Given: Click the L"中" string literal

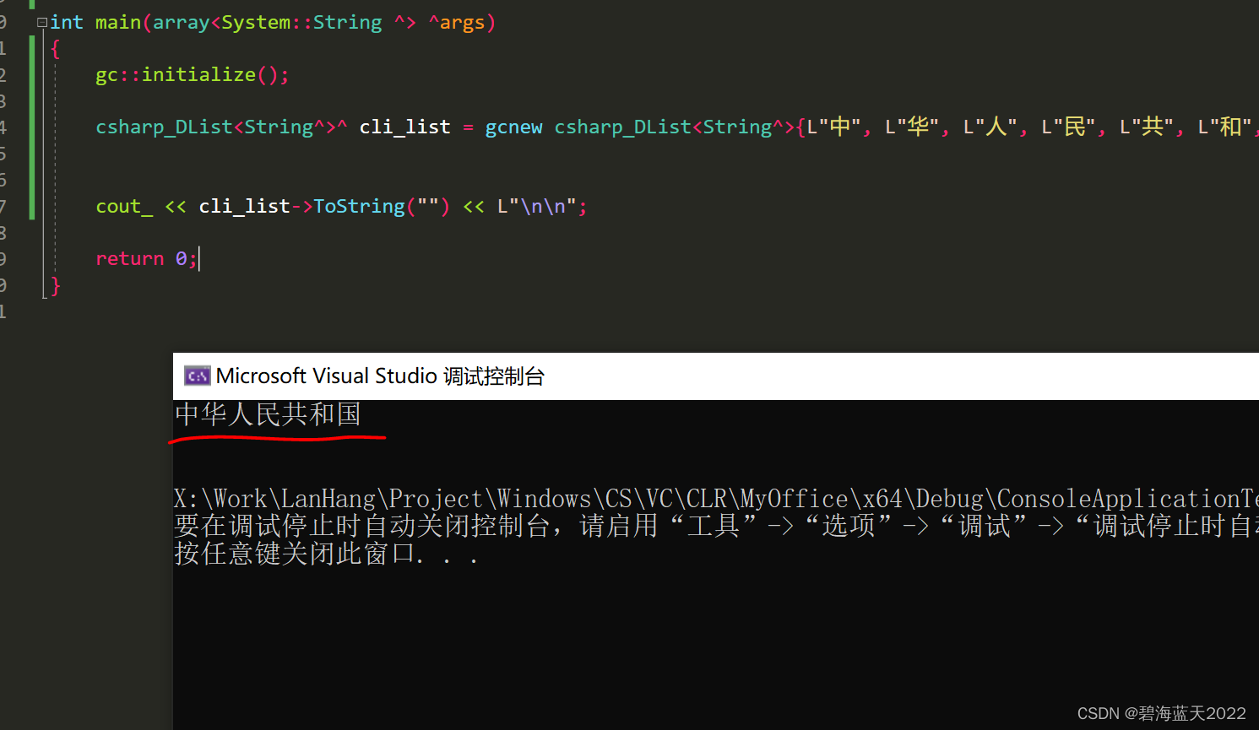Looking at the screenshot, I should click(833, 127).
